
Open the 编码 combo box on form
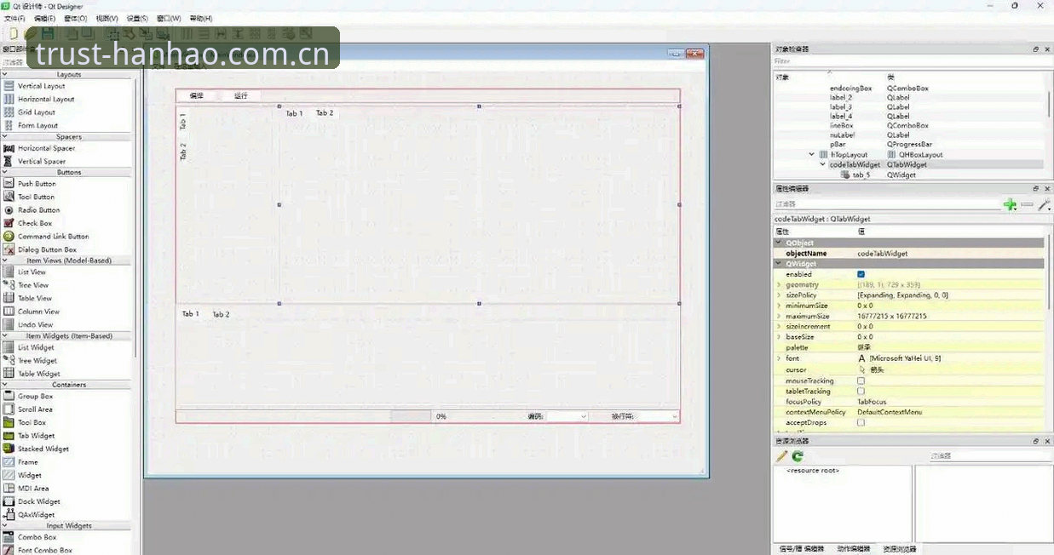(x=567, y=416)
